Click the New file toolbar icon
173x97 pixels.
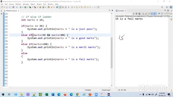click(2, 7)
